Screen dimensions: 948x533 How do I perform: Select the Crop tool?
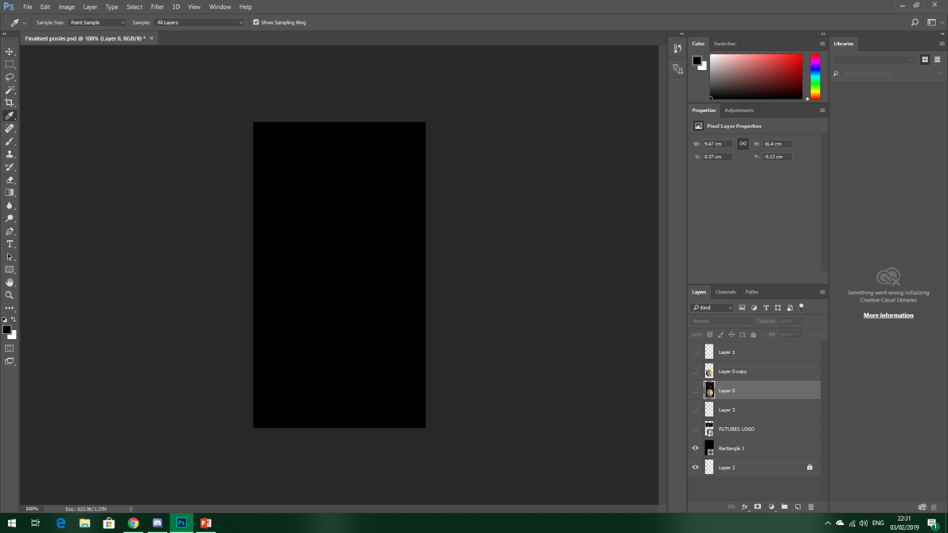pos(10,103)
